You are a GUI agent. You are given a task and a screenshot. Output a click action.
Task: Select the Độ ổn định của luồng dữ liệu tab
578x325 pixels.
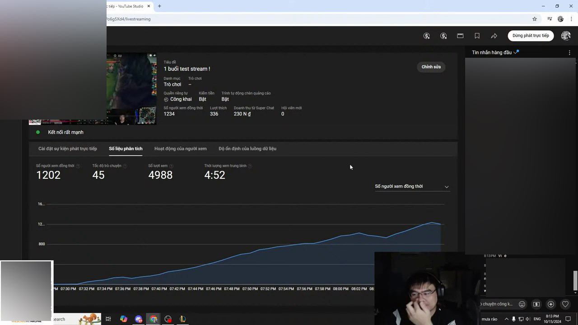tap(247, 149)
